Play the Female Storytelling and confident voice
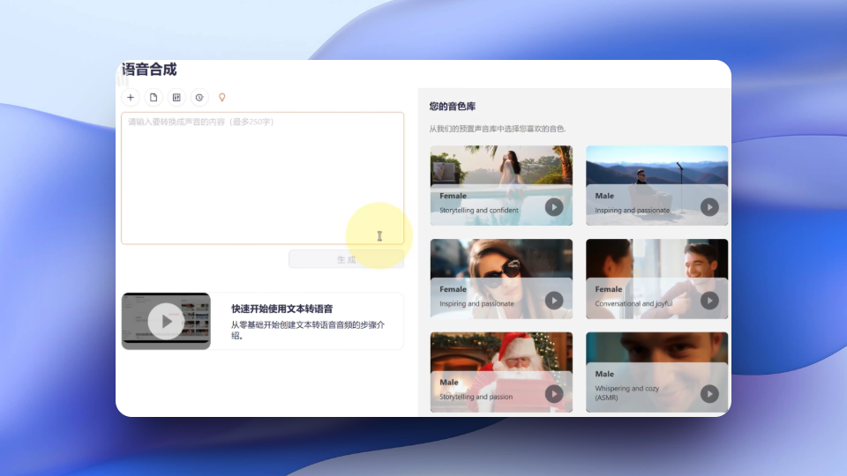The image size is (847, 476). click(553, 207)
